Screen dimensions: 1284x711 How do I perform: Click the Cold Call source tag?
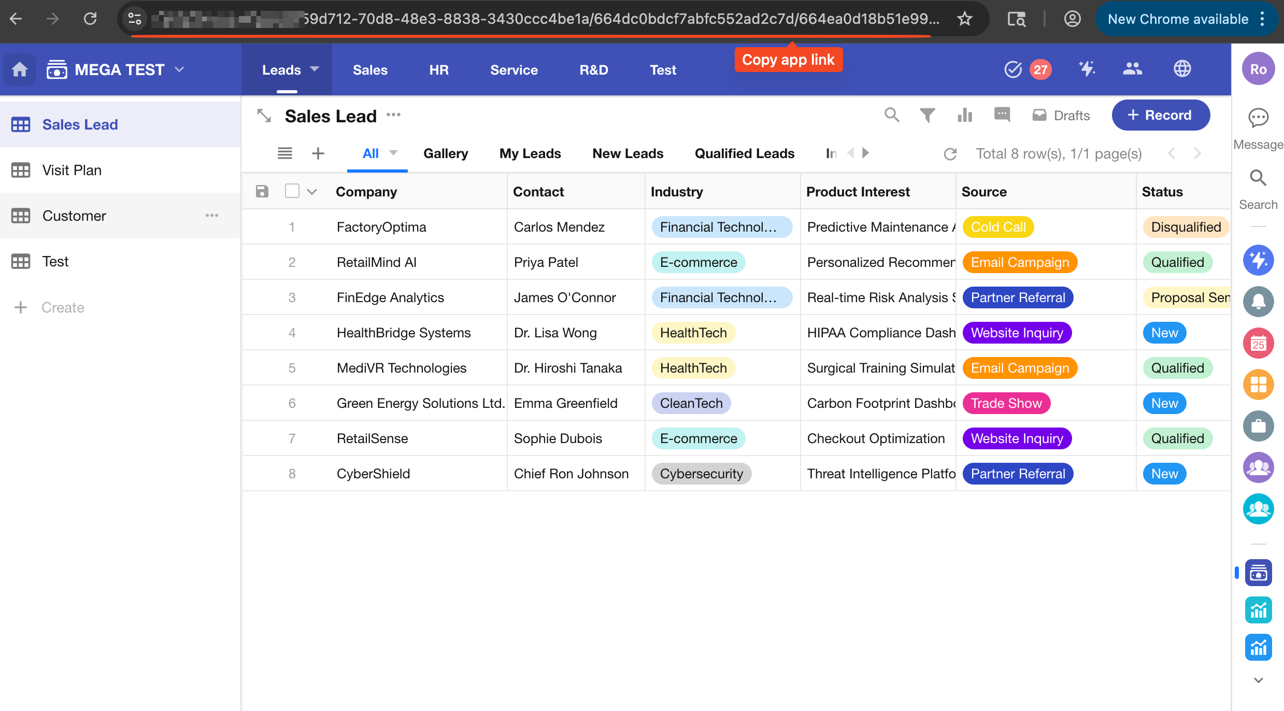[997, 227]
